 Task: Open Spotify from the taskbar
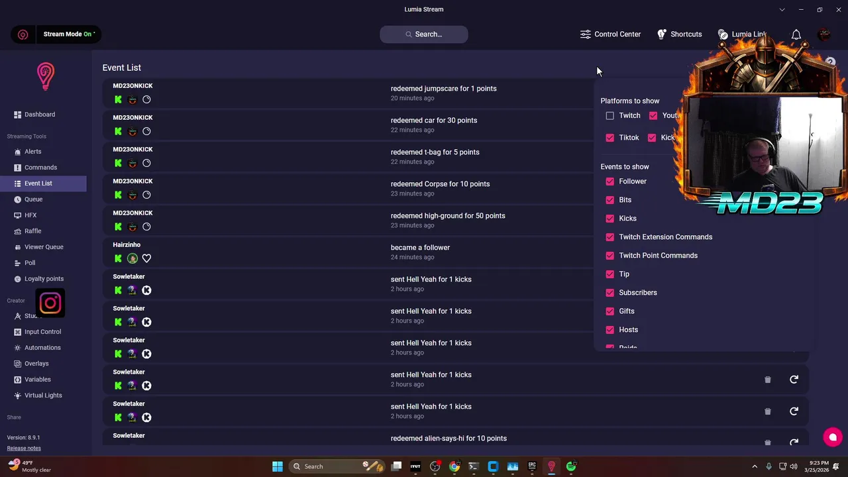[x=571, y=466]
